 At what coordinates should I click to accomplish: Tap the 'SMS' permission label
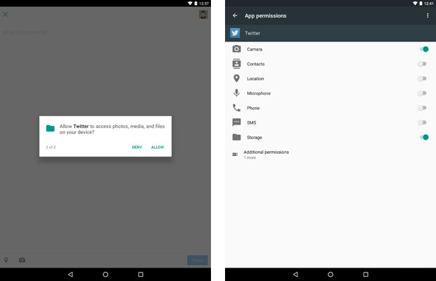[x=251, y=123]
